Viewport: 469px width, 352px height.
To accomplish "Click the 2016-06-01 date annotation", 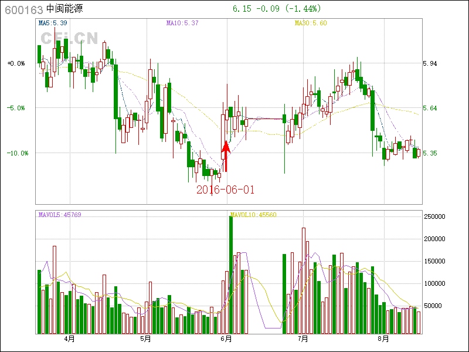I will point(226,189).
